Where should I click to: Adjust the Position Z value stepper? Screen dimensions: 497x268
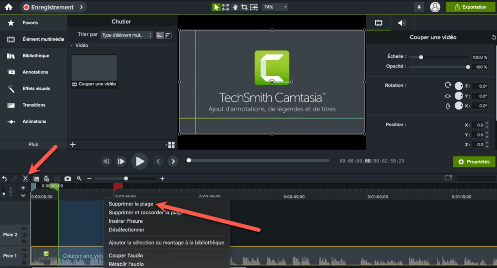[487, 145]
